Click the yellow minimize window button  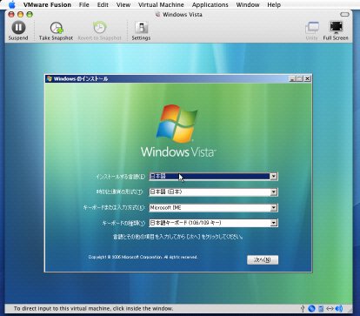[x=21, y=14]
